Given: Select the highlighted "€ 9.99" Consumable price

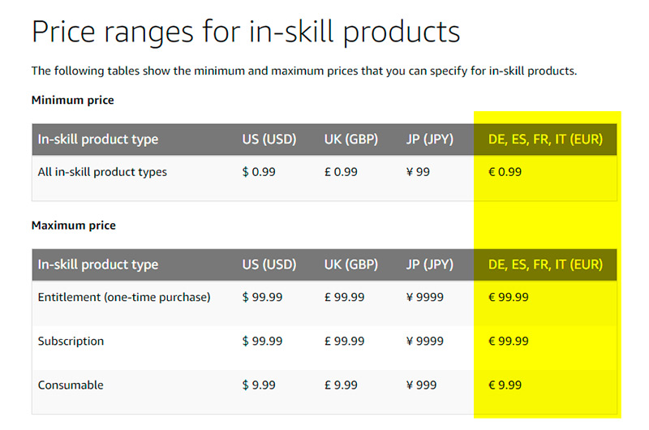Looking at the screenshot, I should coord(505,385).
